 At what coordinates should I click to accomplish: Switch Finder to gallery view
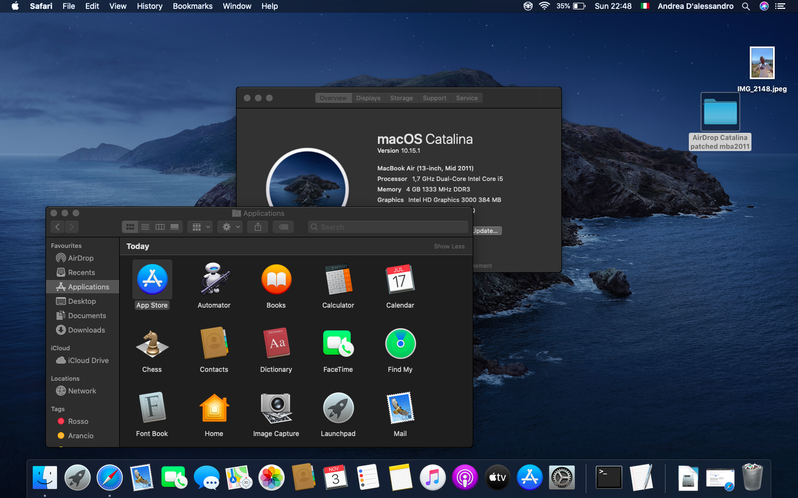click(175, 227)
